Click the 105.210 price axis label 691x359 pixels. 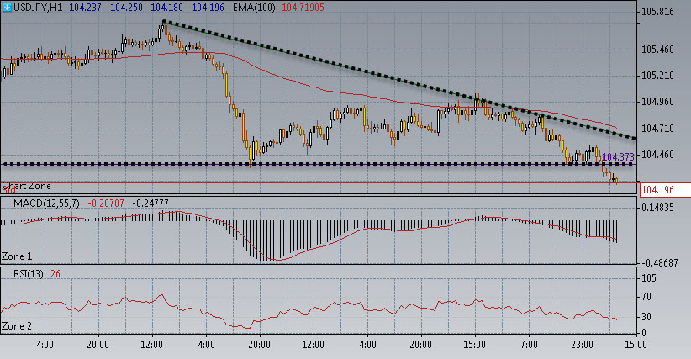coord(657,76)
